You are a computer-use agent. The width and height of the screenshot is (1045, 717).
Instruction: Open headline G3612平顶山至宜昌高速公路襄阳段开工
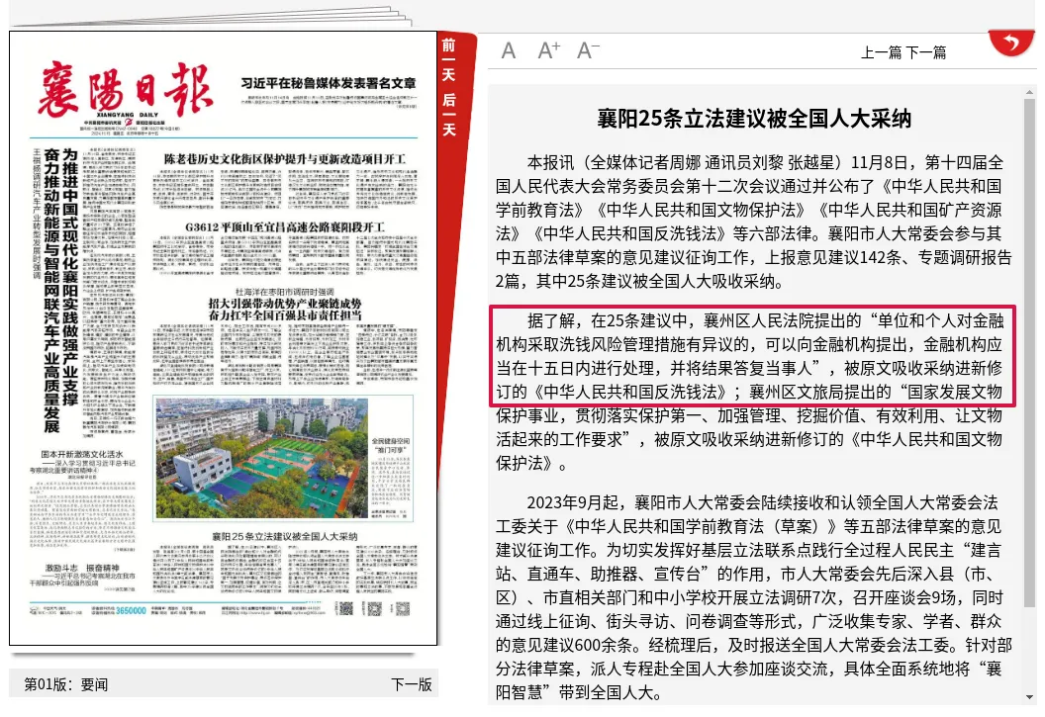pos(285,227)
